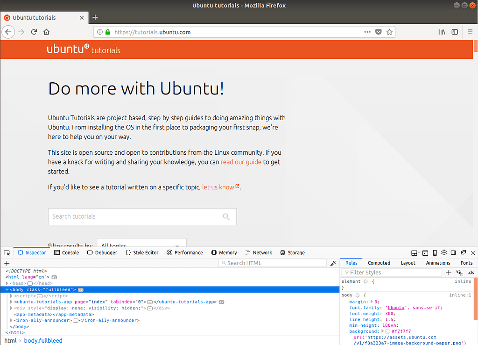The width and height of the screenshot is (478, 345).
Task: Toggle the split console icon
Action: 425,253
